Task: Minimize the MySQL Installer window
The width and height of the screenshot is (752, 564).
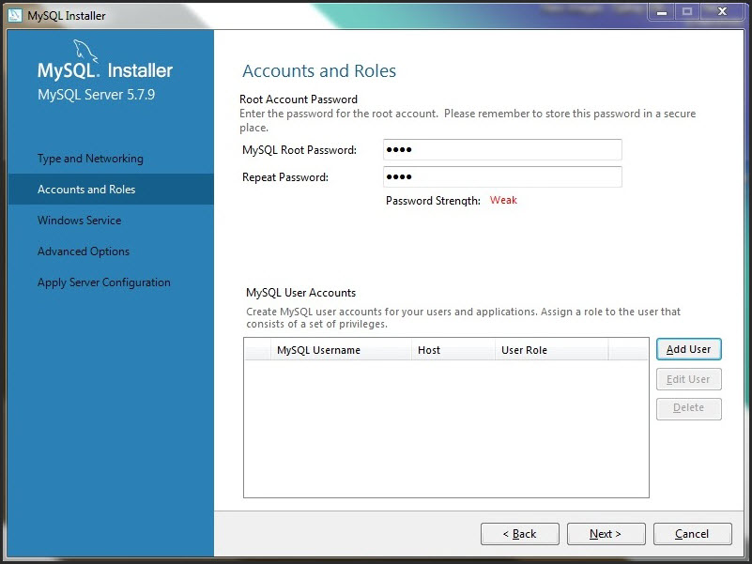Action: [662, 11]
